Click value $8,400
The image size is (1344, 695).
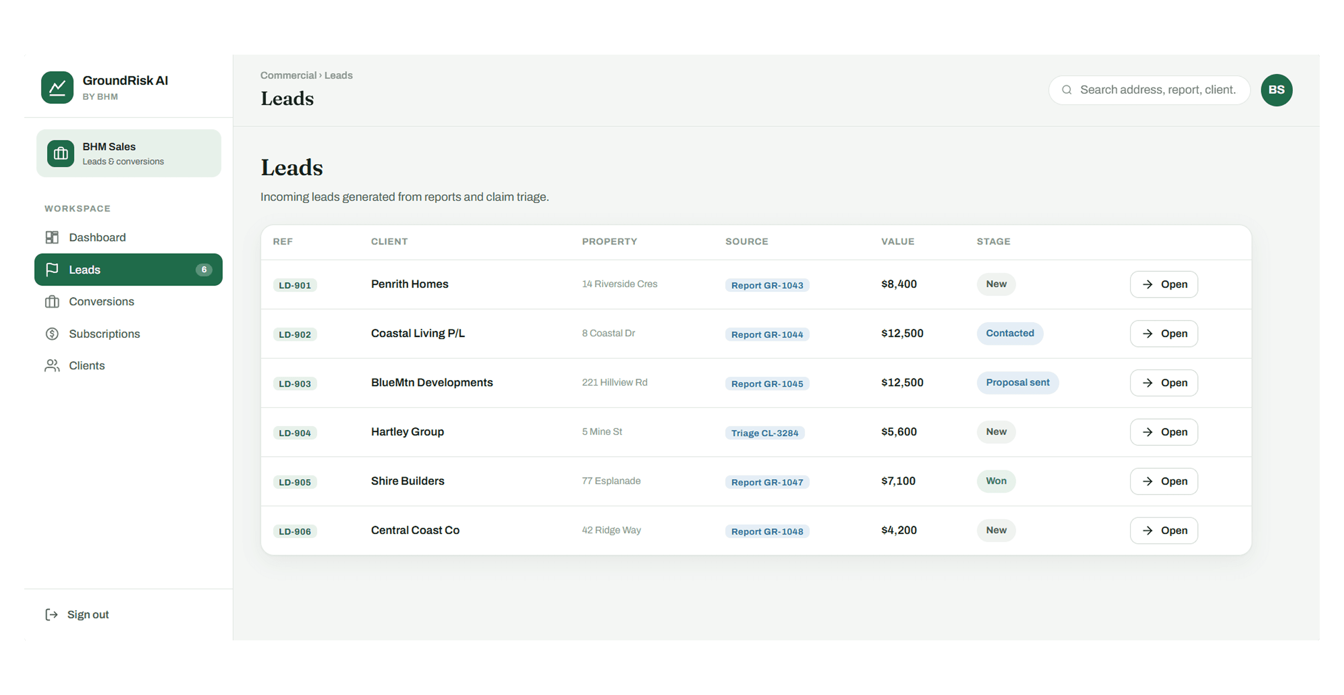[x=898, y=284]
